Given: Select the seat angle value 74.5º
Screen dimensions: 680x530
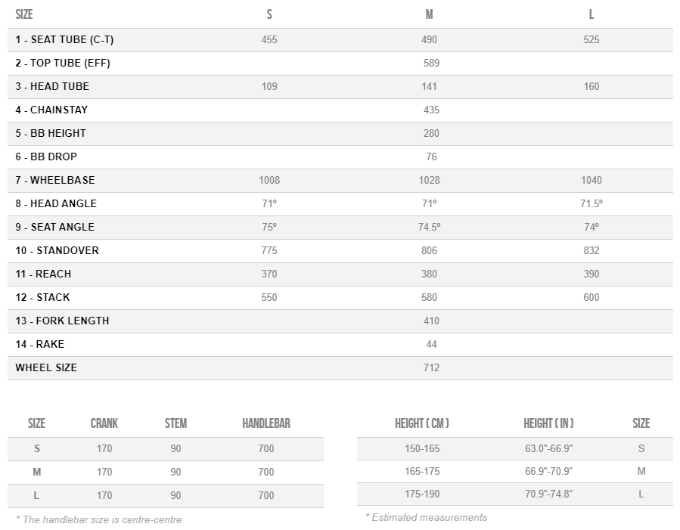Looking at the screenshot, I should [429, 227].
